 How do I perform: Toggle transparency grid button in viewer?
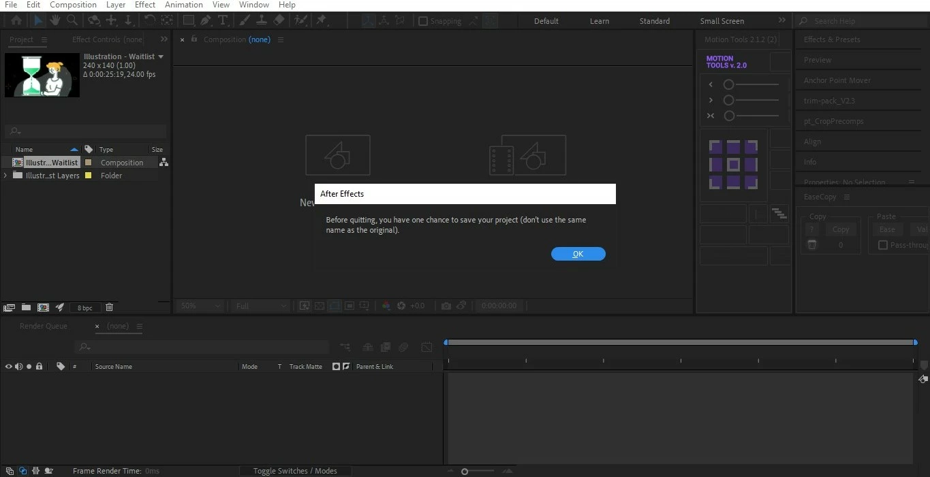[320, 306]
